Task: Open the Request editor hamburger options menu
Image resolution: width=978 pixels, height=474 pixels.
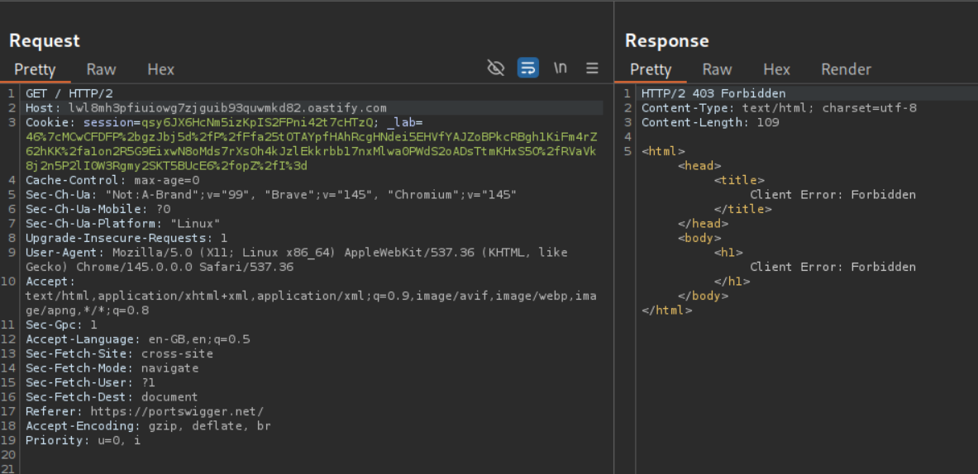Action: 592,69
